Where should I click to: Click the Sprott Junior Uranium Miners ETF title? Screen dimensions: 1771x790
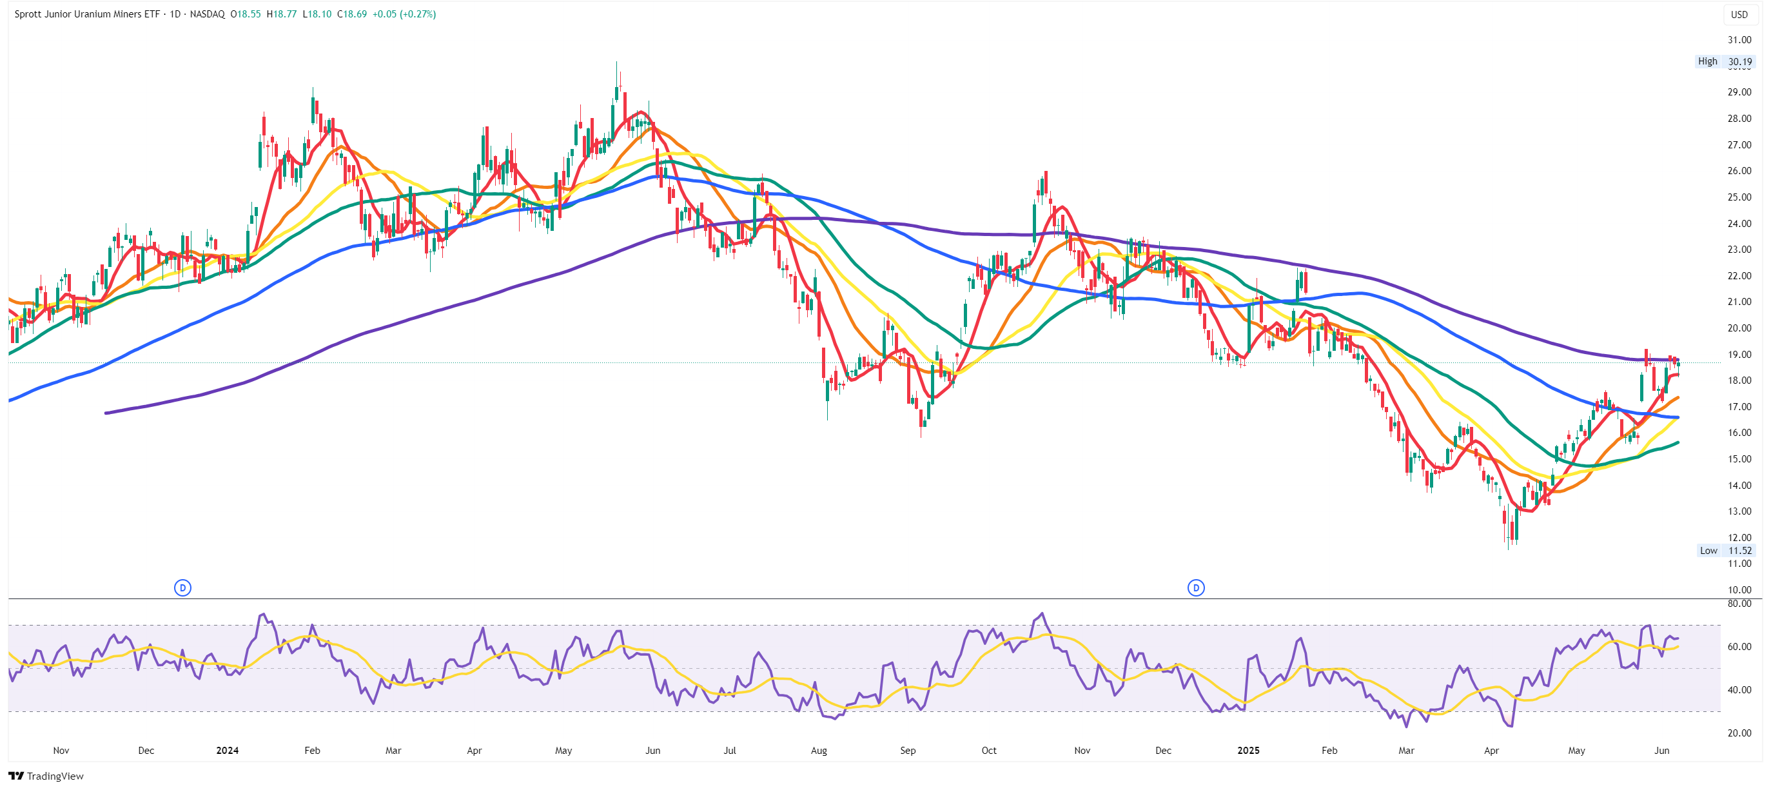pos(86,14)
